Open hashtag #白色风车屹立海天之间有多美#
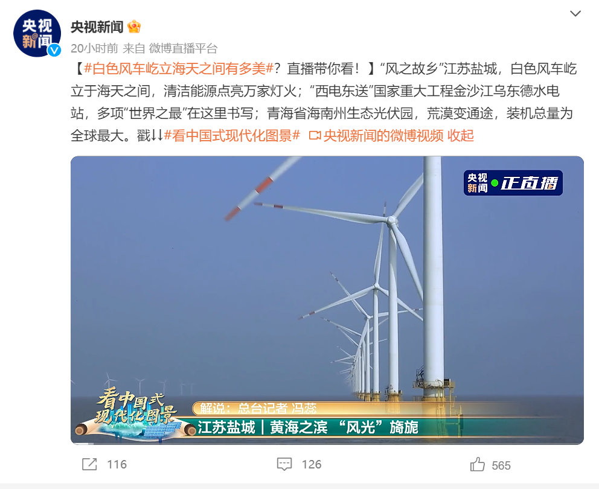 coord(179,69)
